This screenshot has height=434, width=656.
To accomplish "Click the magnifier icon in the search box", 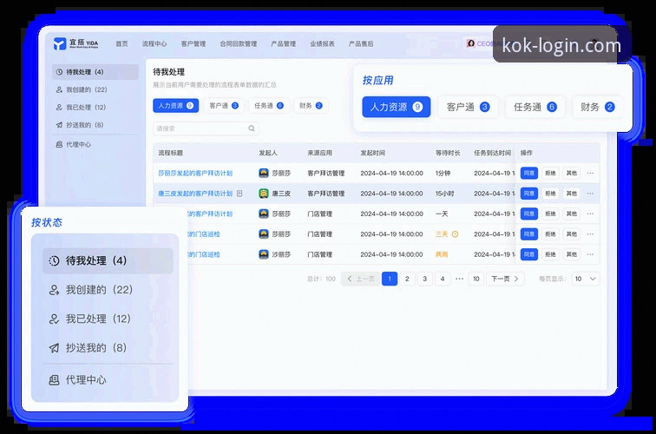I will point(252,128).
